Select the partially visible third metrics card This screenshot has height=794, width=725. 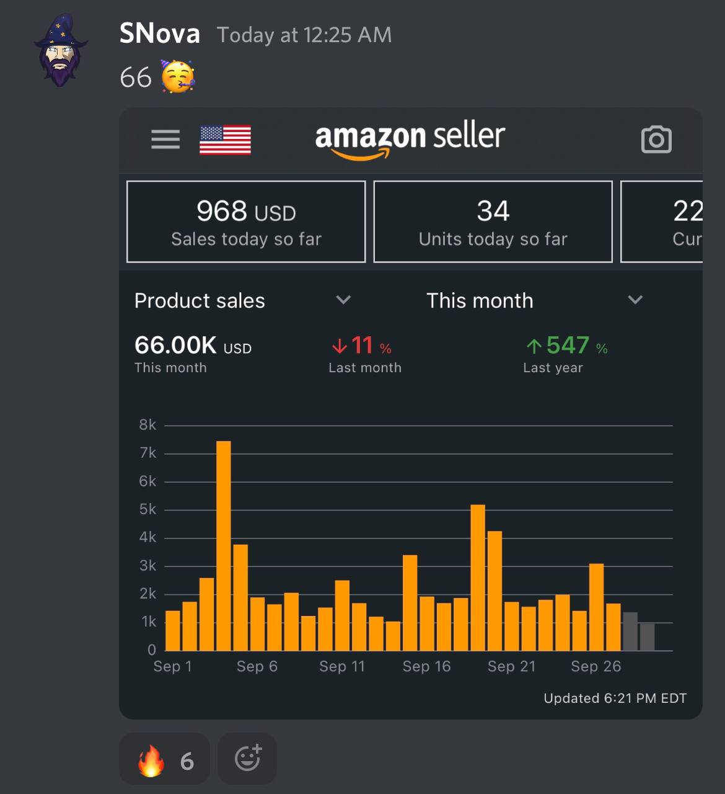tap(662, 221)
